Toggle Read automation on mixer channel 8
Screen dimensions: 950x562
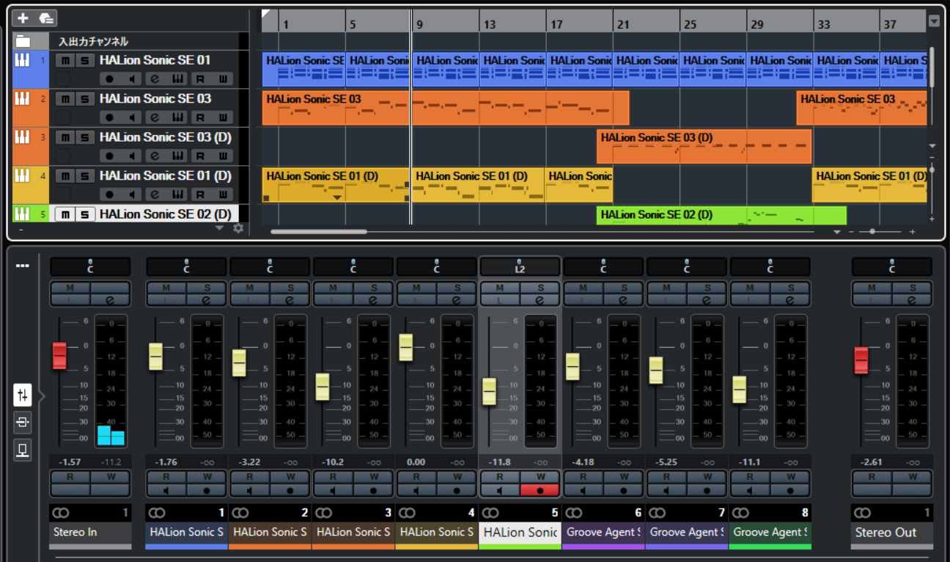[749, 478]
